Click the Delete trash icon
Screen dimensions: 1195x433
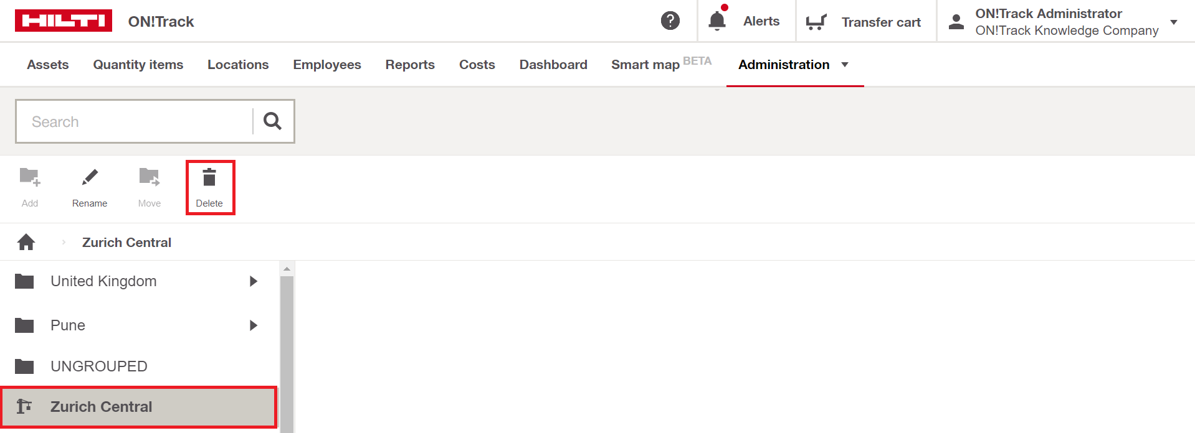[209, 177]
